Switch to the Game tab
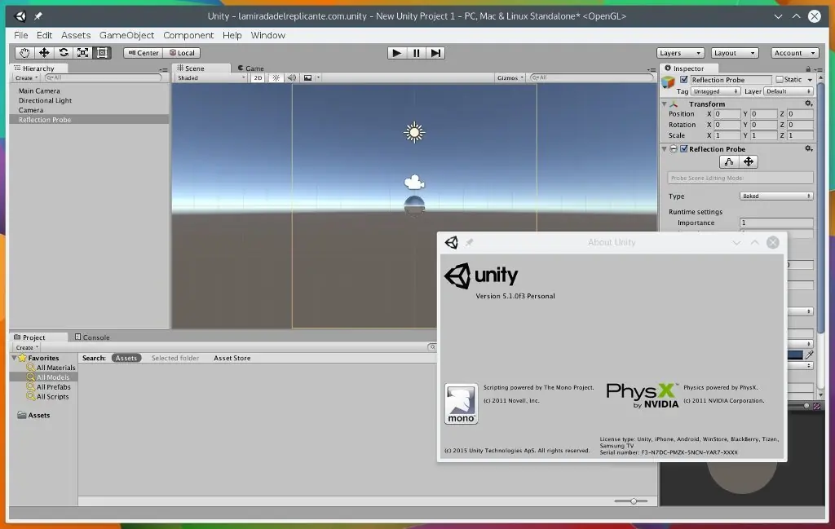 click(x=251, y=68)
